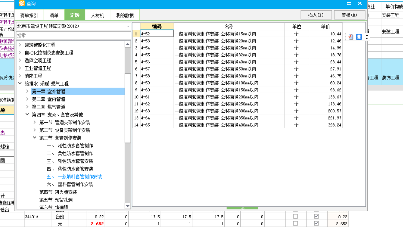The height and width of the screenshot is (228, 403).
Task: Select tree item 一、刚性防水套管制作
Action: [70, 146]
